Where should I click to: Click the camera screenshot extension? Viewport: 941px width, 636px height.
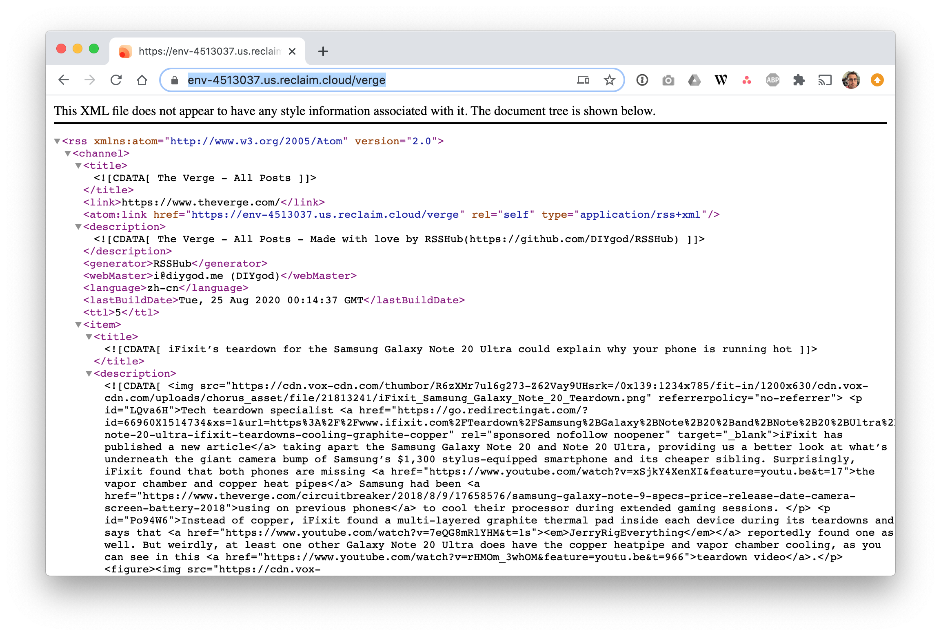click(668, 80)
